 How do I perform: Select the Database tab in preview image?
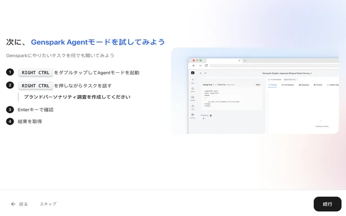point(304,85)
